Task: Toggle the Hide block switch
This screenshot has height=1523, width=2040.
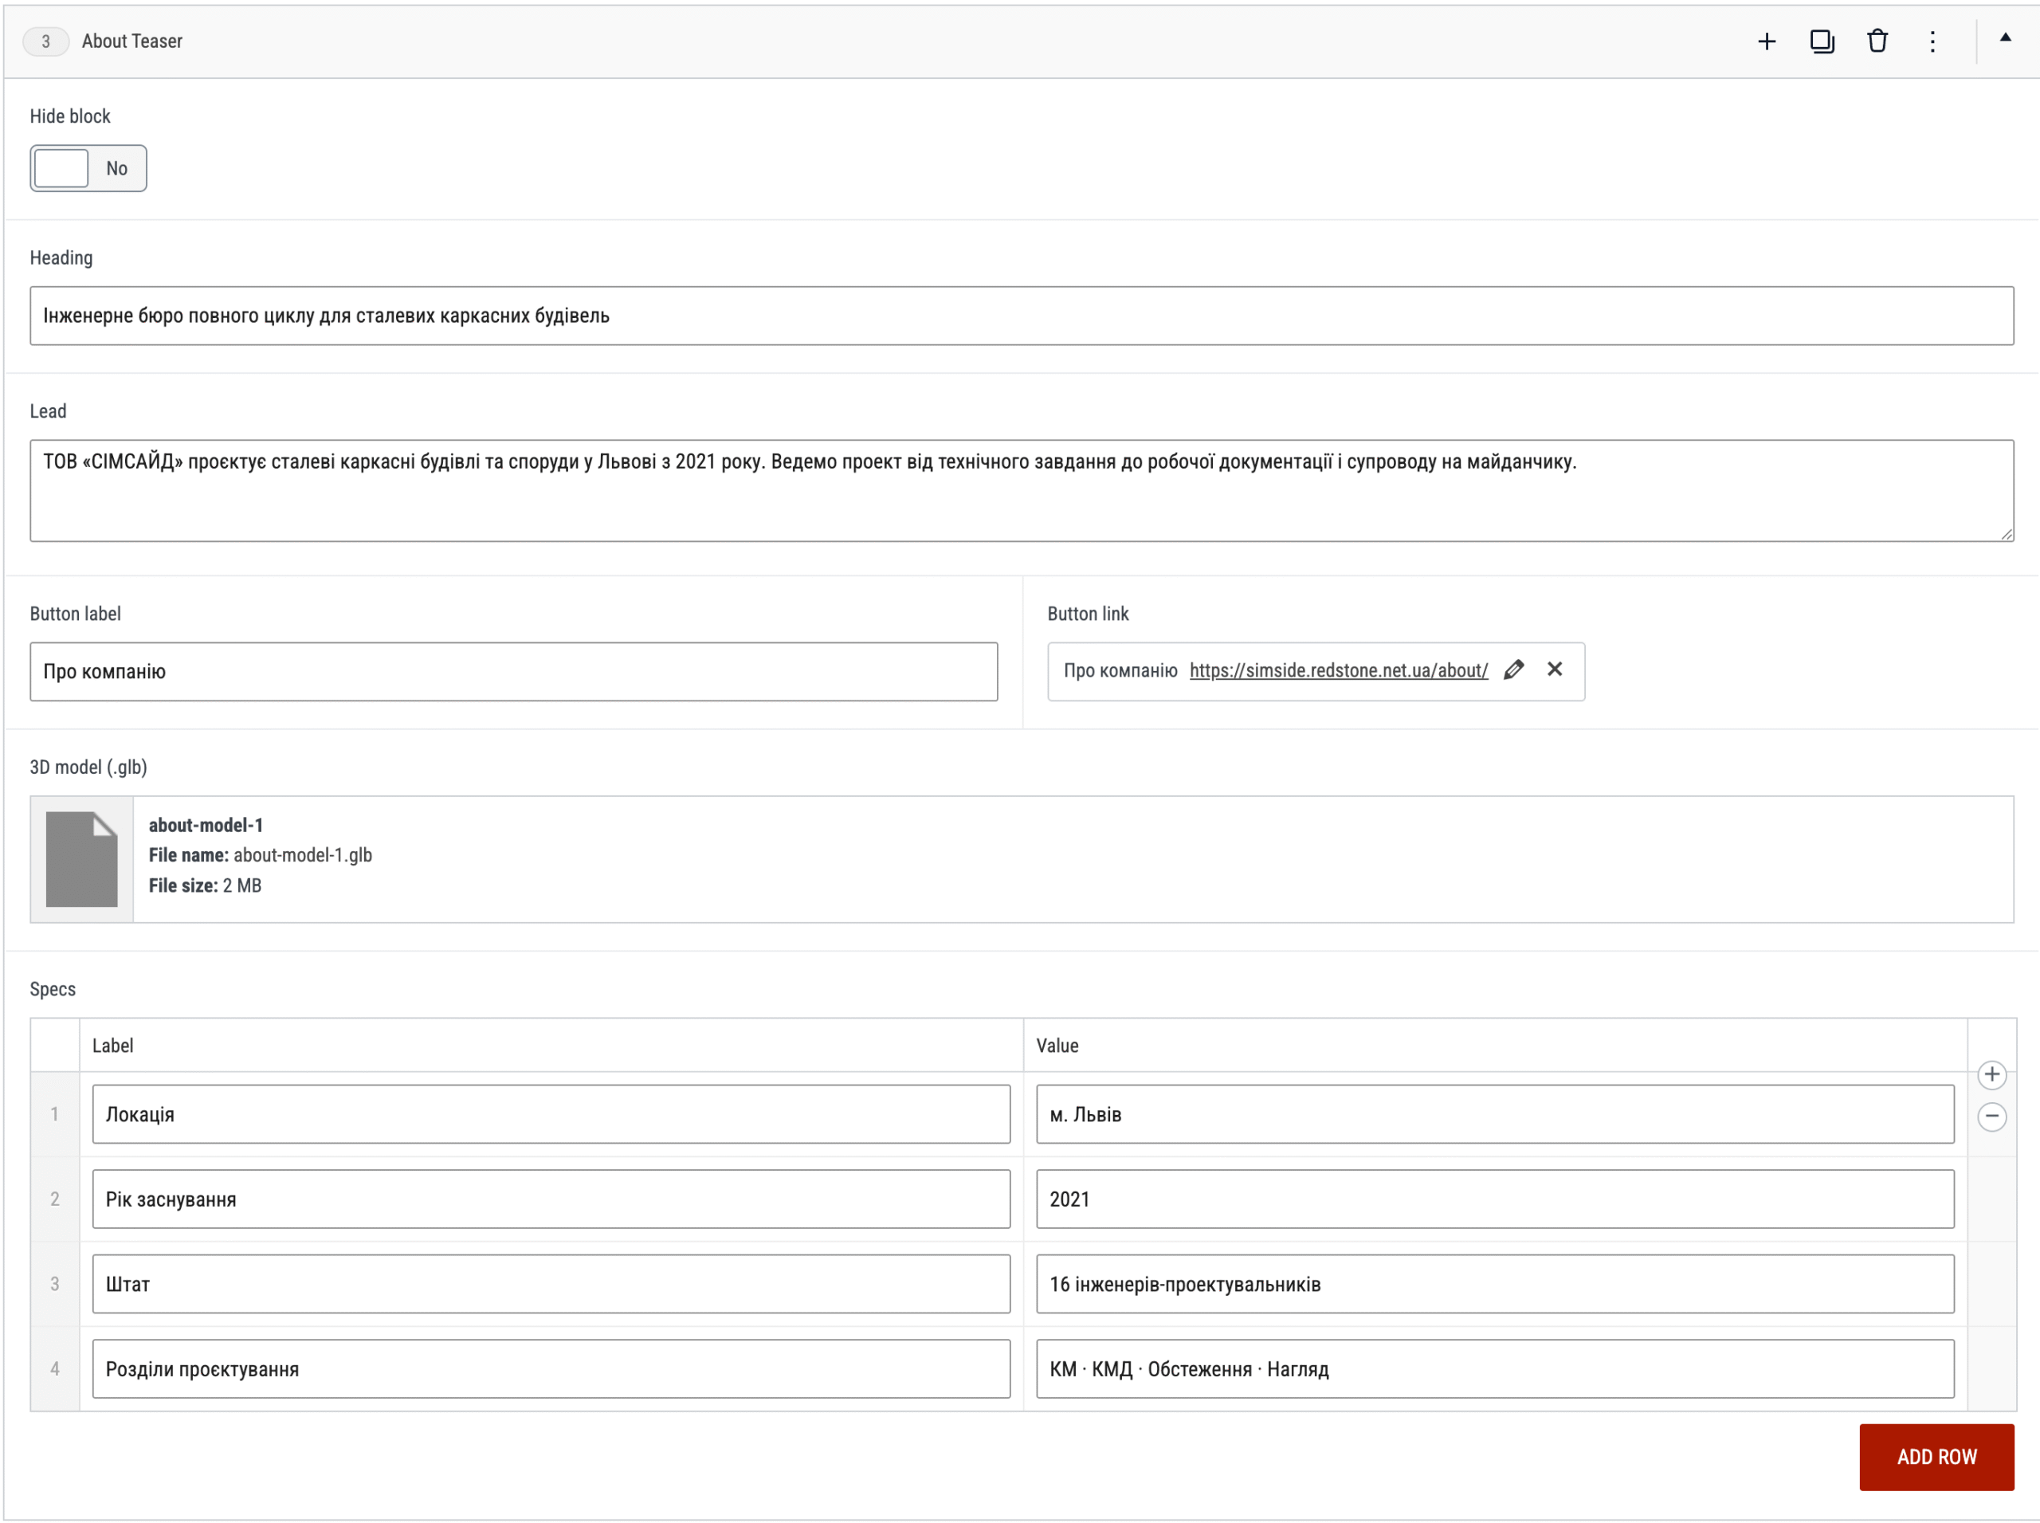Action: (x=88, y=168)
